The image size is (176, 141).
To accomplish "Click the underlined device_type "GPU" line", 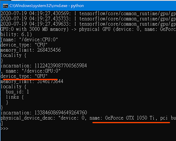I will click(x=24, y=76).
